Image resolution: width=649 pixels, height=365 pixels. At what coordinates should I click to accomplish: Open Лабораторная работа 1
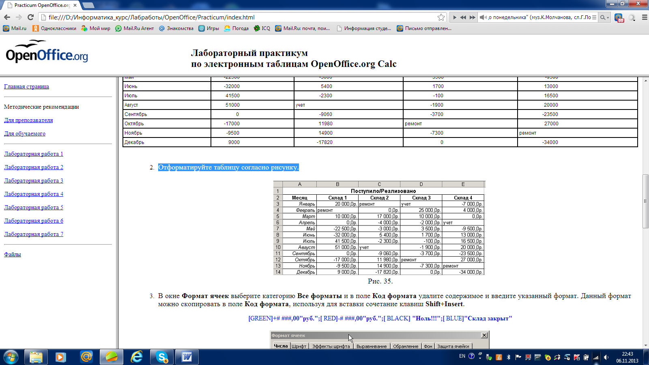point(34,154)
